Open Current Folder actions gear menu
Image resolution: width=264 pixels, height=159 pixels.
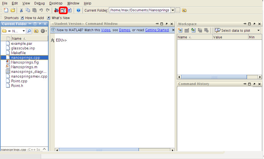[x=43, y=31]
